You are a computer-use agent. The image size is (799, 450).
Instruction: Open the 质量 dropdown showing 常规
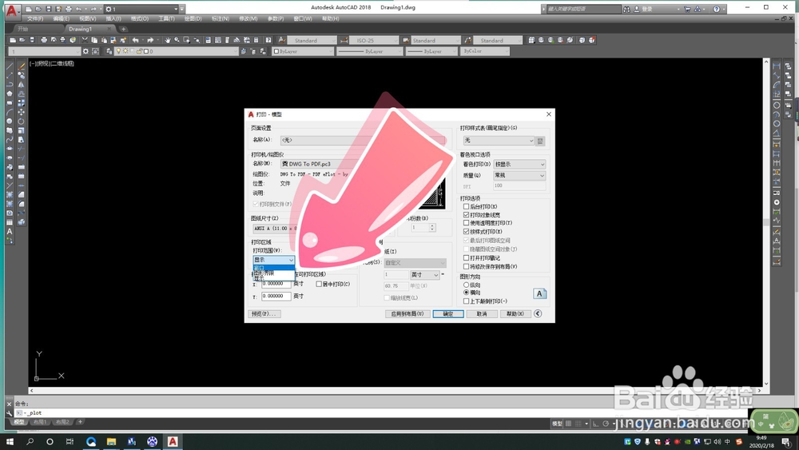(519, 175)
